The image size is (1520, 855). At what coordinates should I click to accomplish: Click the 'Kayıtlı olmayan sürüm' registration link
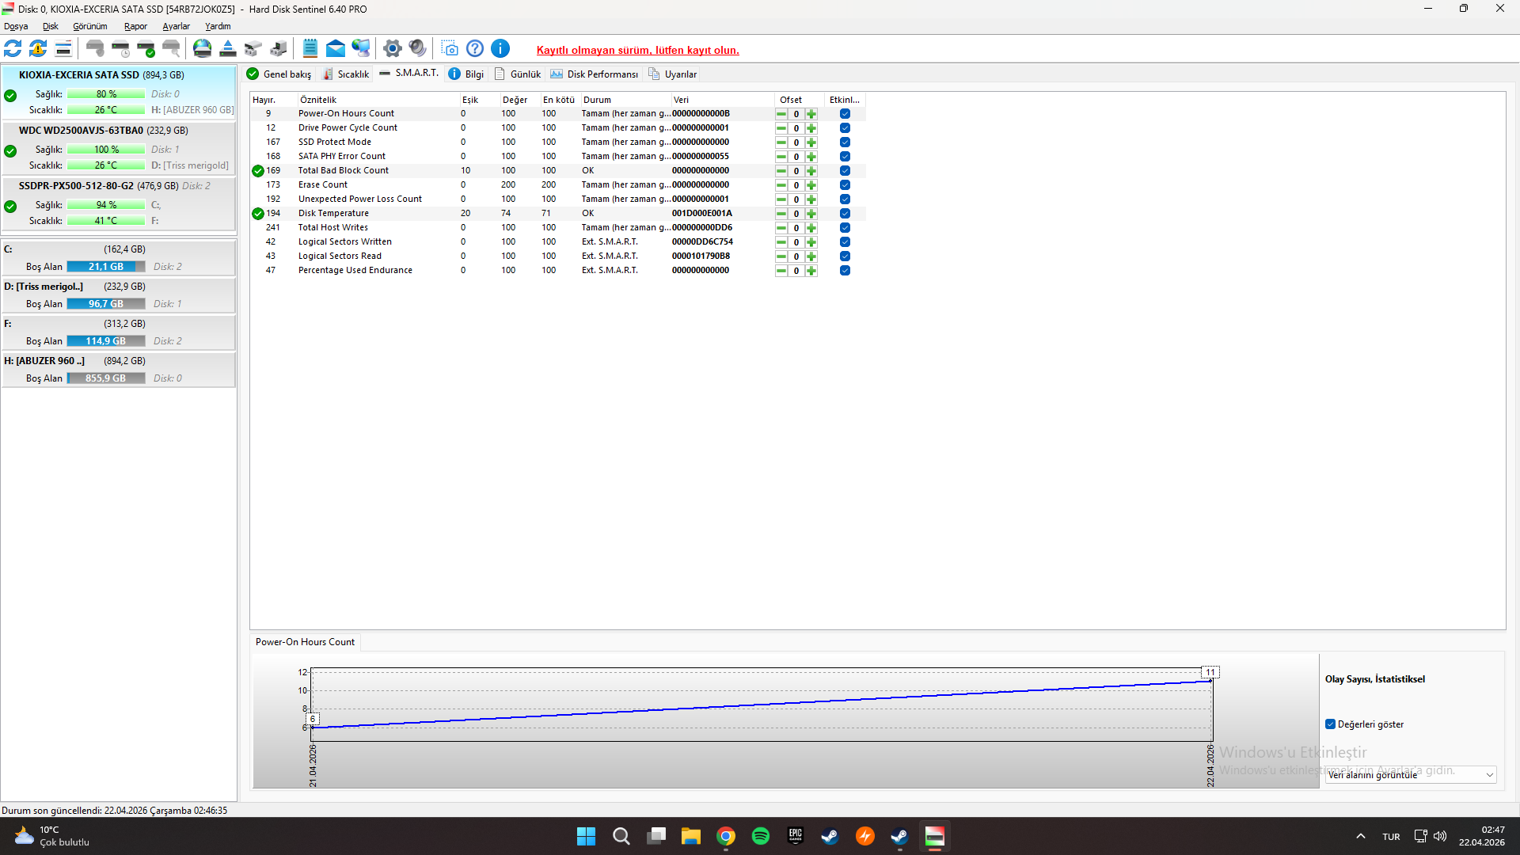pyautogui.click(x=638, y=50)
